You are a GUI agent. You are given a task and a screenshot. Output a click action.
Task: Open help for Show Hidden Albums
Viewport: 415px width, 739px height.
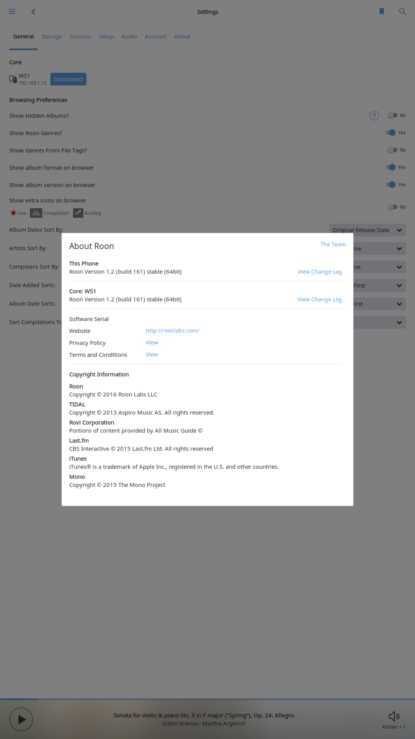point(374,115)
